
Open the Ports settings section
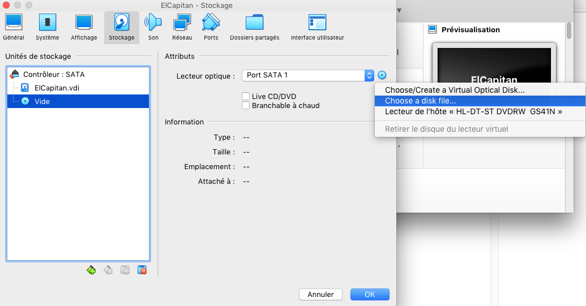click(x=211, y=27)
